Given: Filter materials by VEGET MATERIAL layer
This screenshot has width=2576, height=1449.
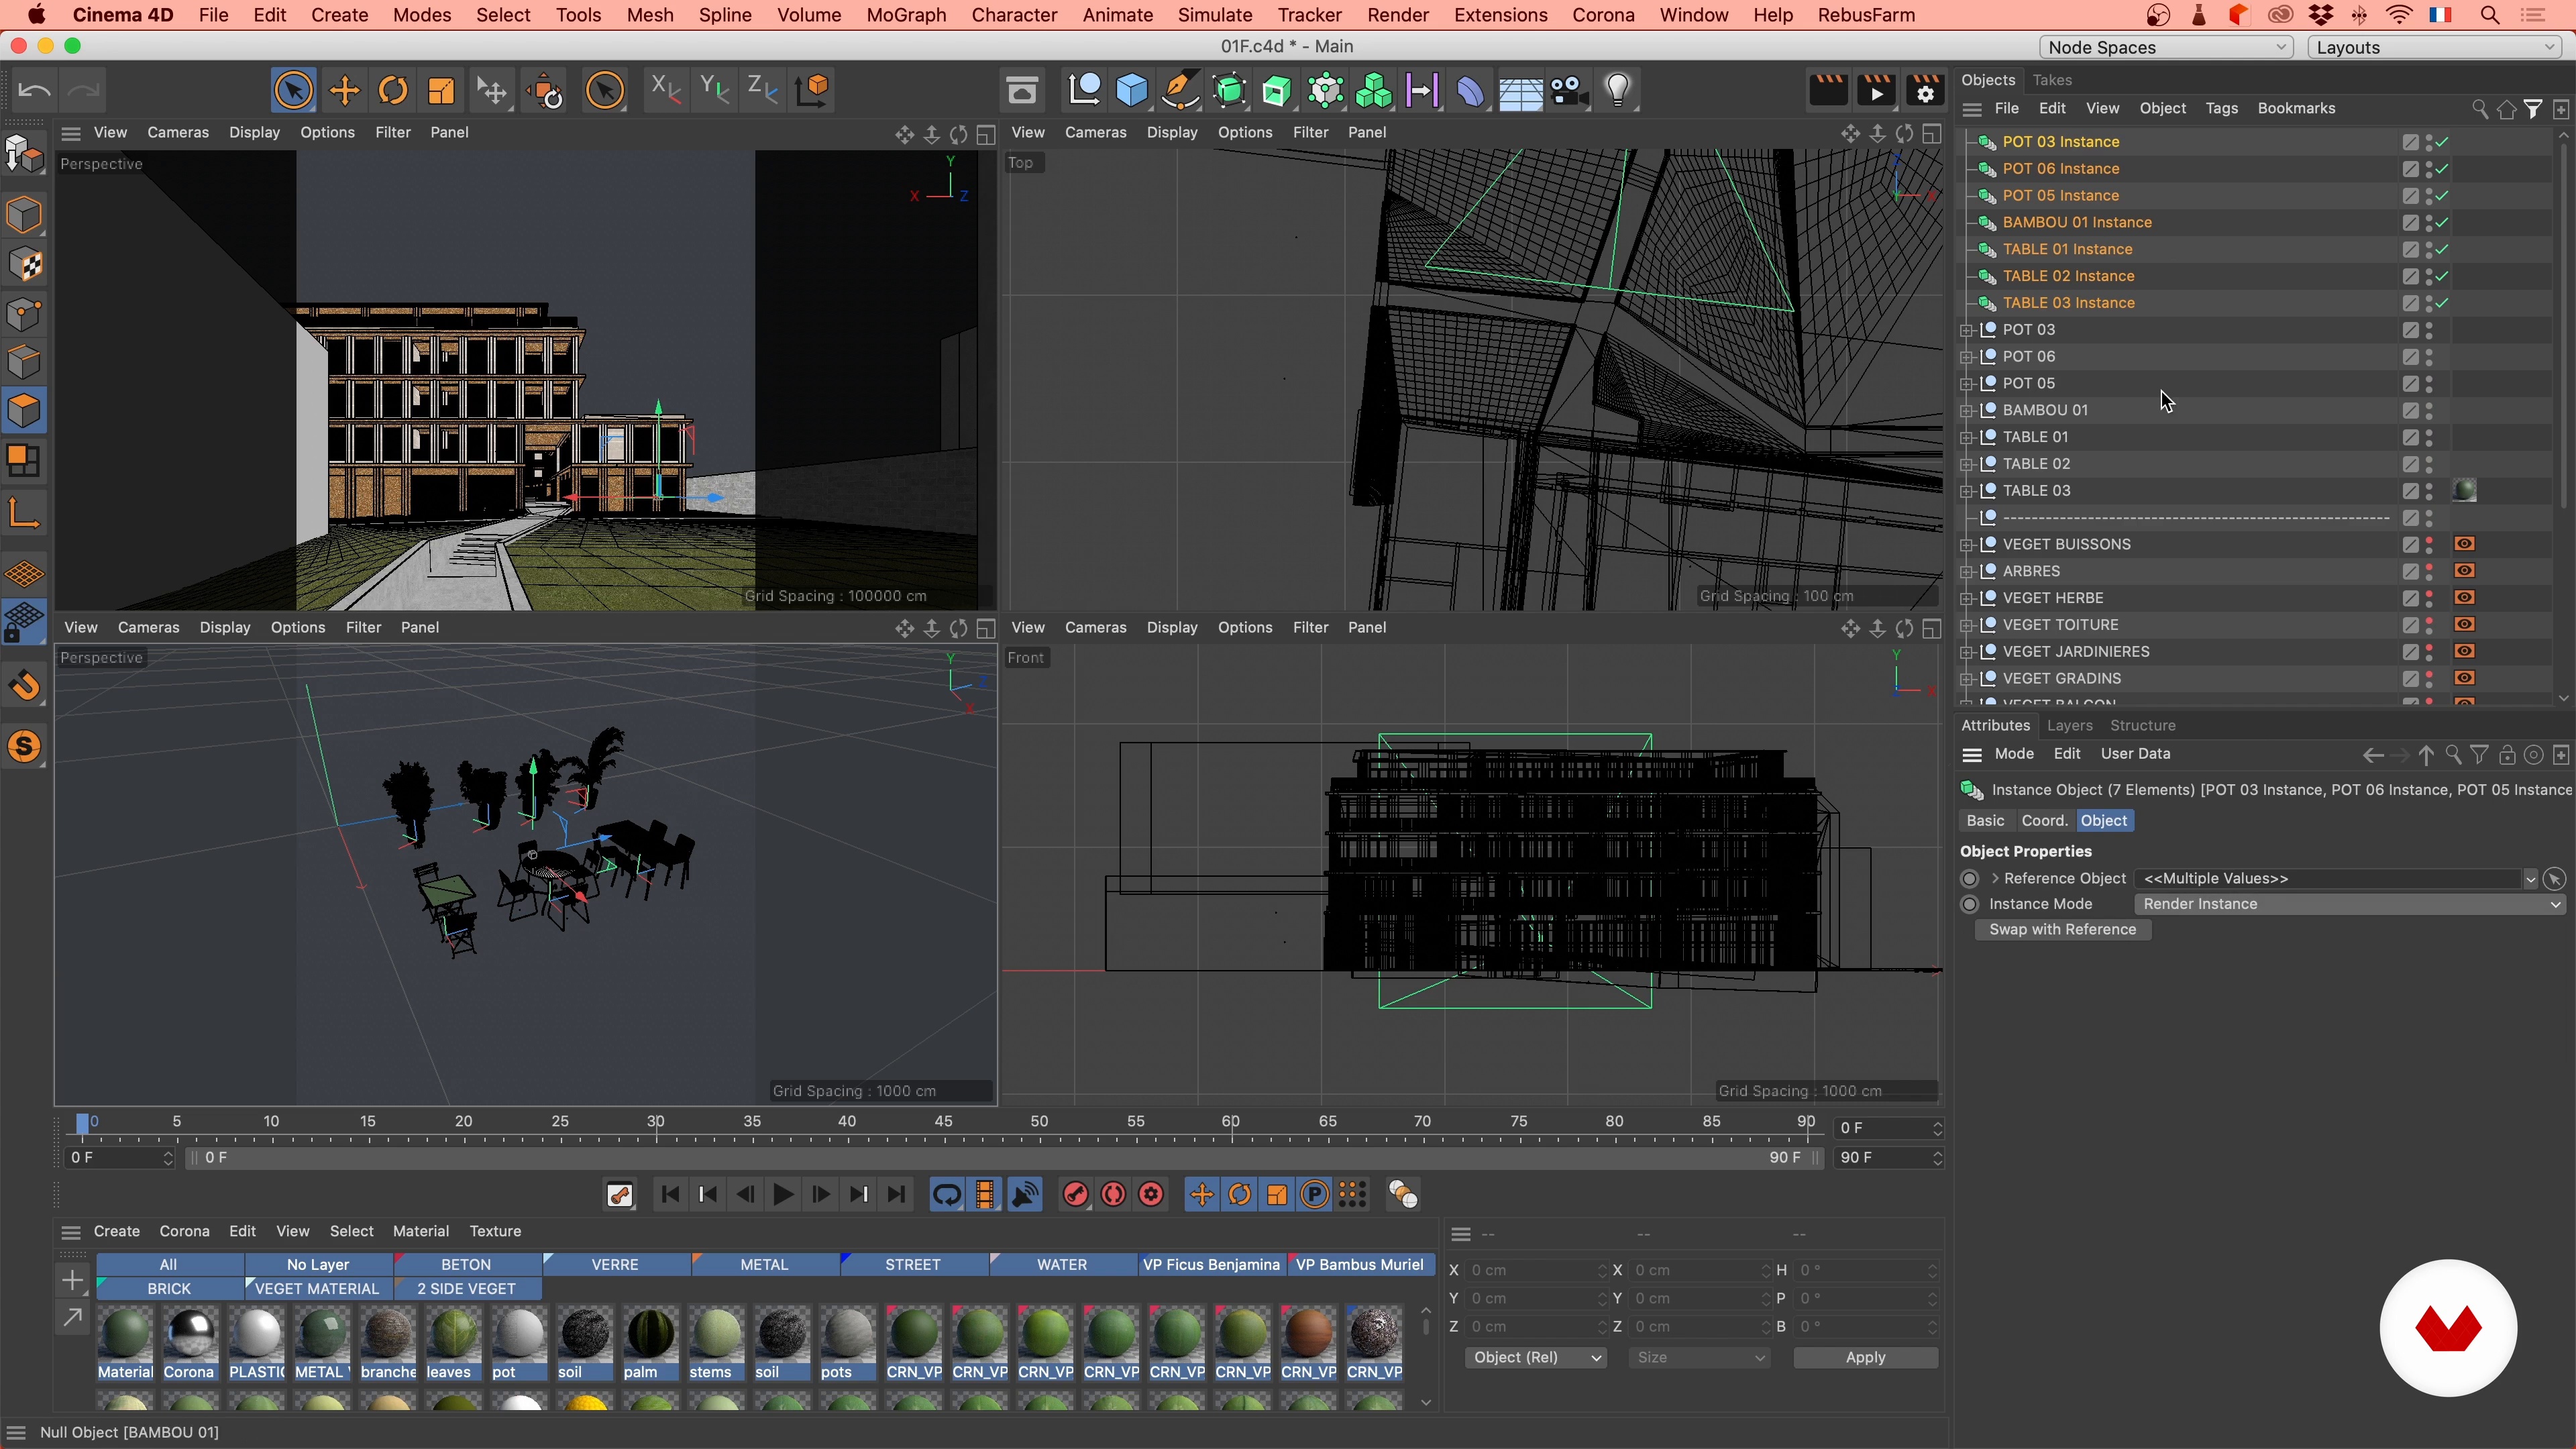Looking at the screenshot, I should coord(318,1288).
